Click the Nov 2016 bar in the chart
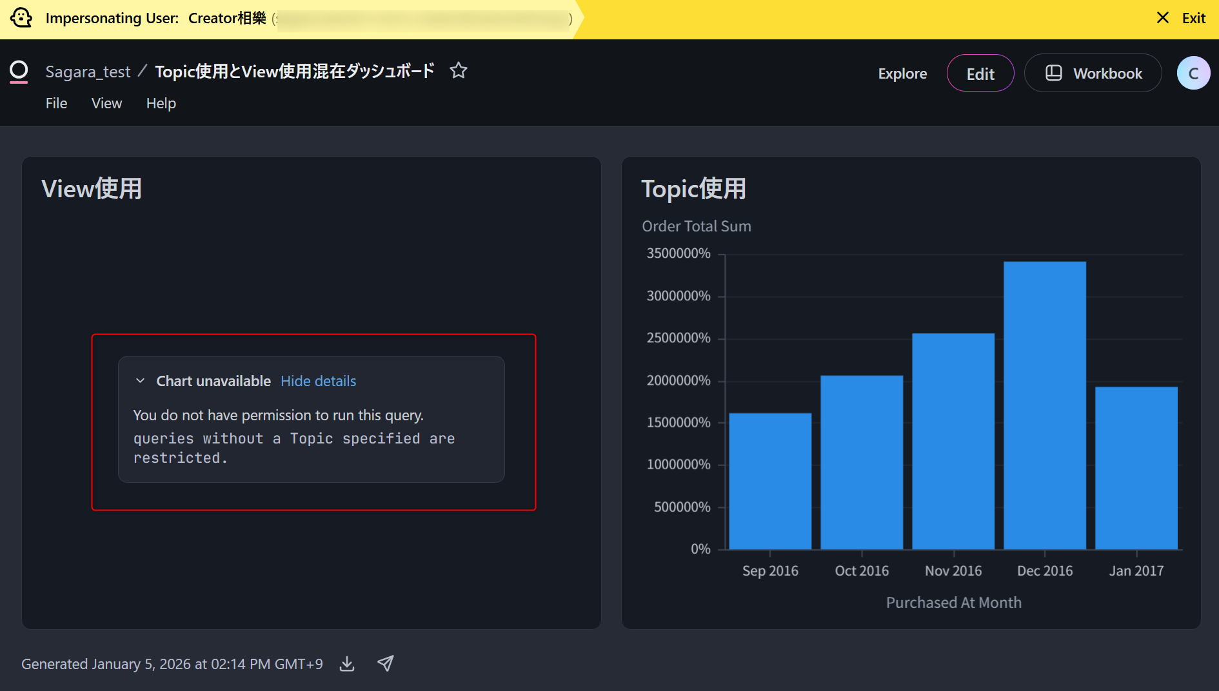 coord(953,442)
